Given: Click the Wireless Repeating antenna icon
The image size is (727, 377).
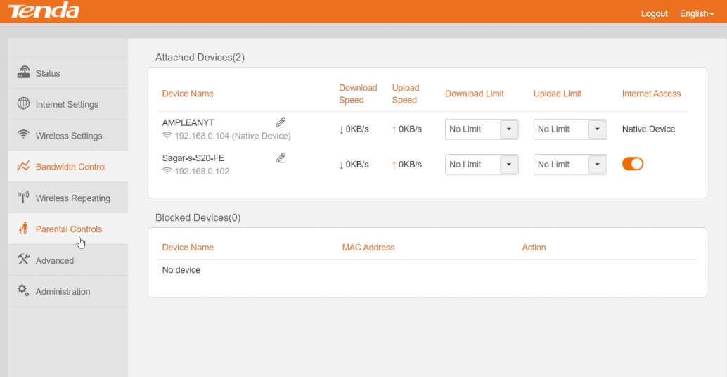Looking at the screenshot, I should tap(24, 197).
